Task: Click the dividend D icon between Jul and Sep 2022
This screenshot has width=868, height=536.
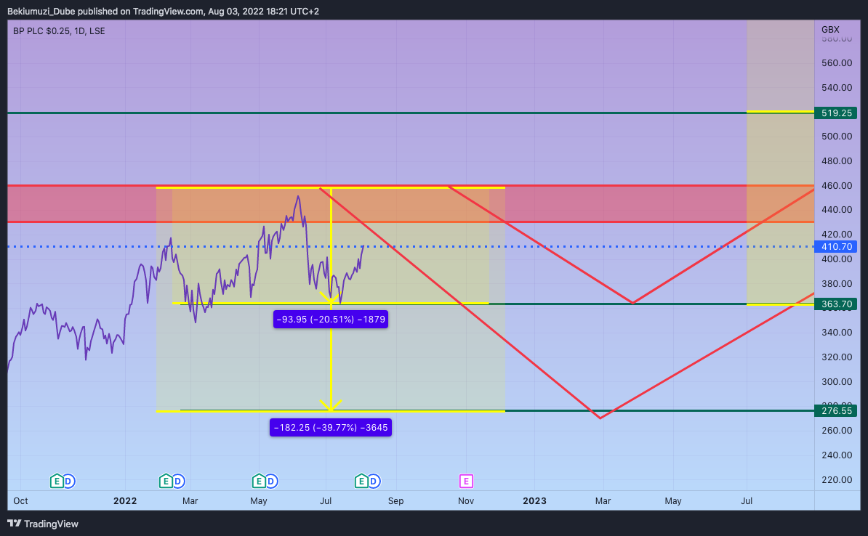Action: click(x=374, y=482)
